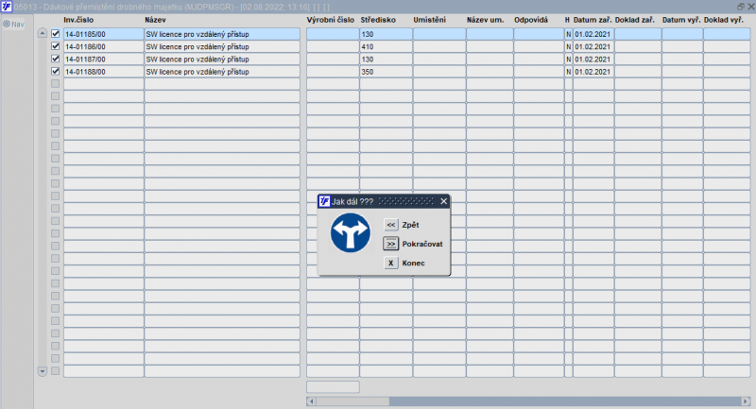This screenshot has width=756, height=409.
Task: Click Název cell of row 14-01186/00
Action: tap(222, 46)
